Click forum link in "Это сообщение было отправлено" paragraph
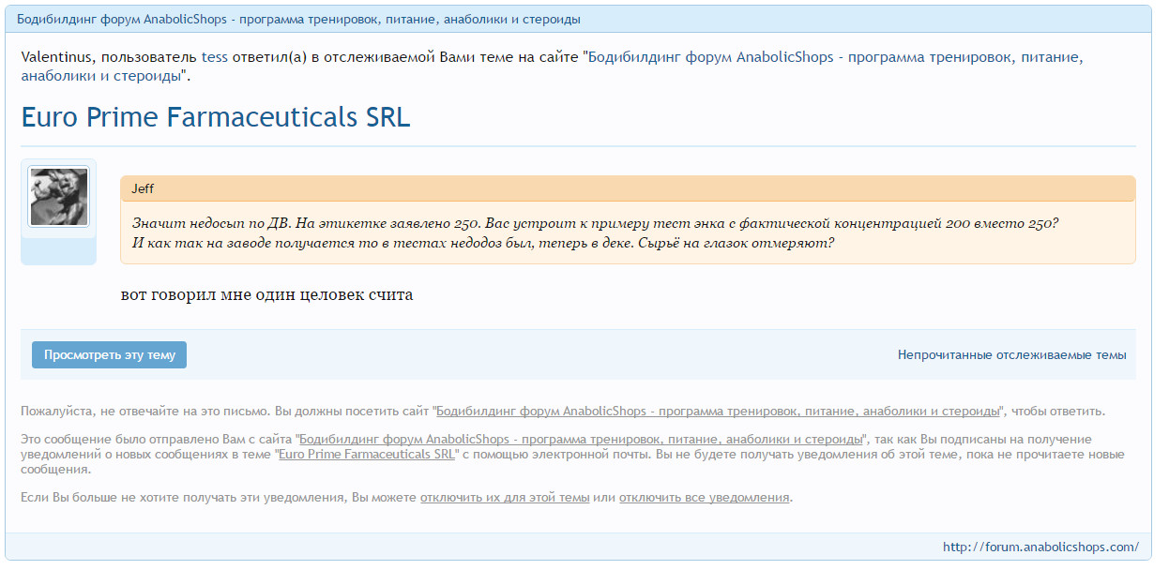Screen dimensions: 1169x570 point(580,440)
